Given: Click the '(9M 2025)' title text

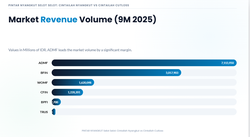Looking at the screenshot, I should pyautogui.click(x=135, y=19).
